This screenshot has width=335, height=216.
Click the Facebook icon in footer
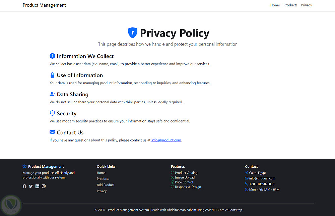(x=24, y=186)
